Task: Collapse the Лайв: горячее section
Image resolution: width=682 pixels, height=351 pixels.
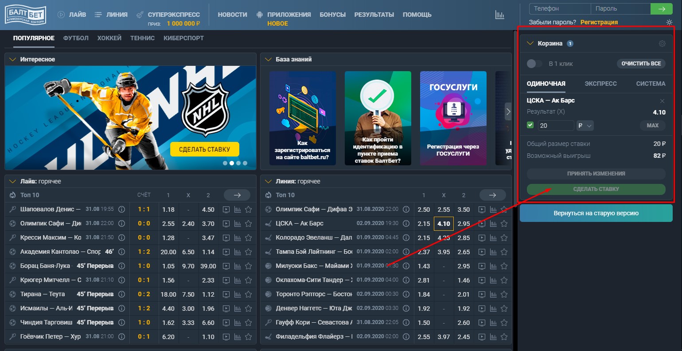Action: pos(12,181)
